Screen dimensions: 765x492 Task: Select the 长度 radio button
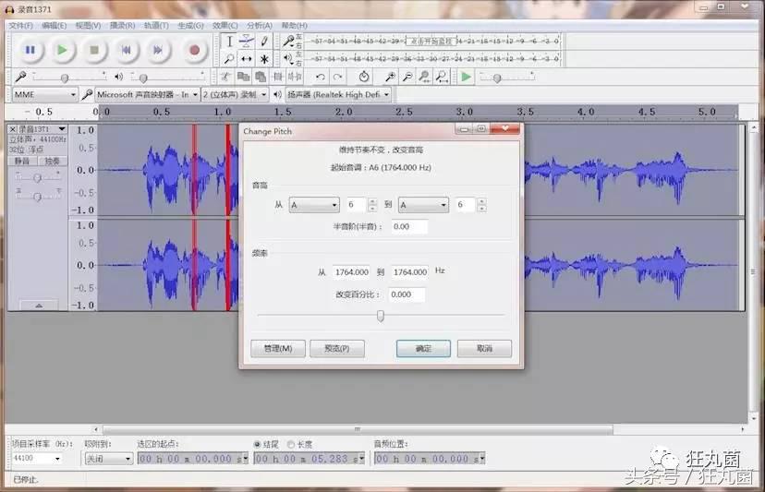pos(291,444)
